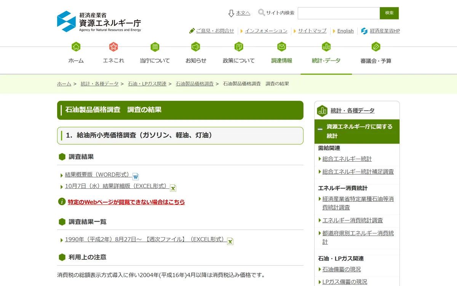Download 10月7日（水）結果詳細版 EXCEL file
457x286 pixels.
117,186
